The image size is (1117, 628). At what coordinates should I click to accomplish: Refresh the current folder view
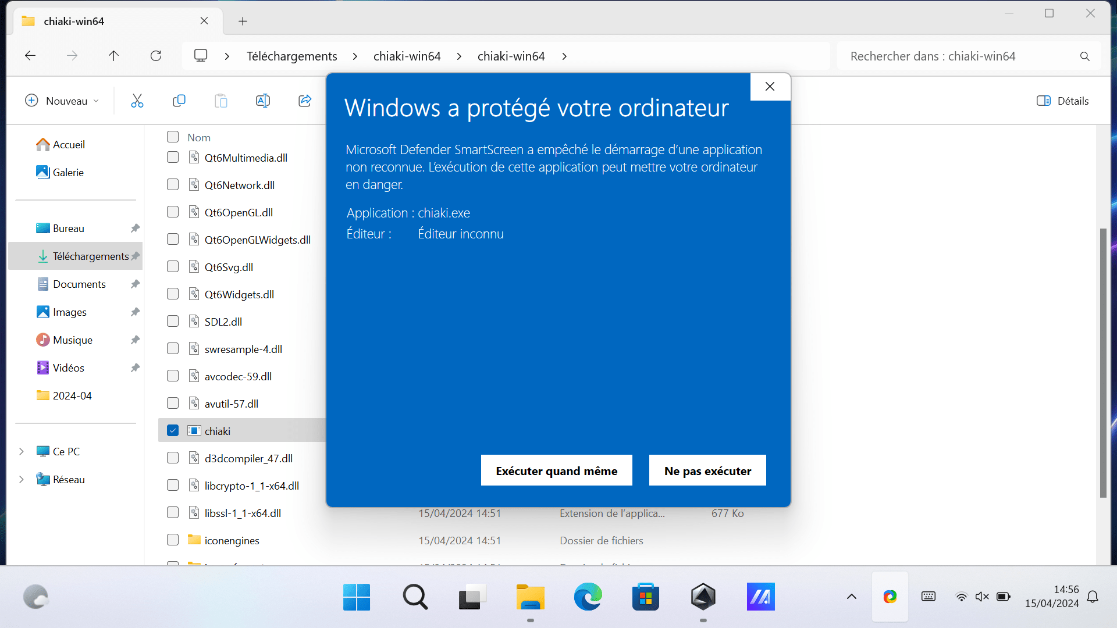click(x=156, y=56)
